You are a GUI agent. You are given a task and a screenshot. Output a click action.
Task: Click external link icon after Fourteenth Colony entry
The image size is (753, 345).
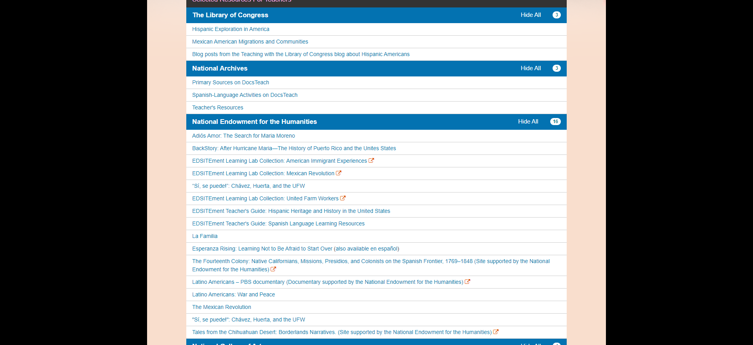tap(273, 269)
